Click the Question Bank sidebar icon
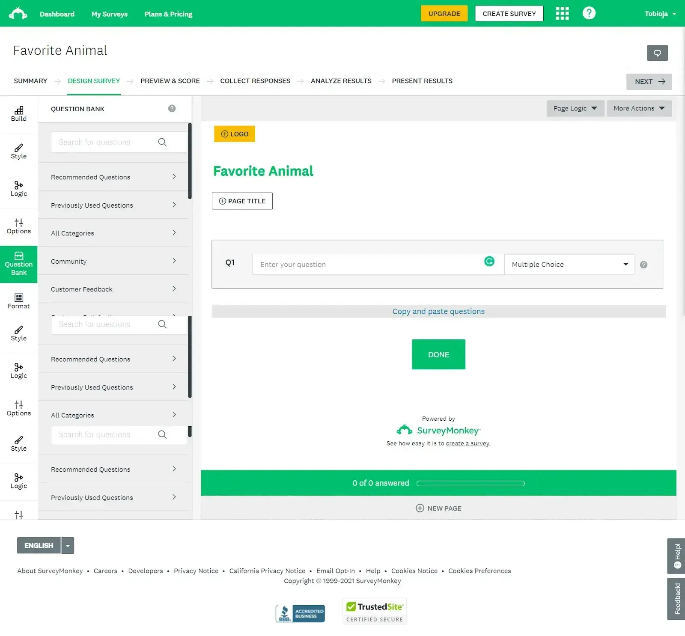Image resolution: width=685 pixels, height=636 pixels. (x=18, y=264)
